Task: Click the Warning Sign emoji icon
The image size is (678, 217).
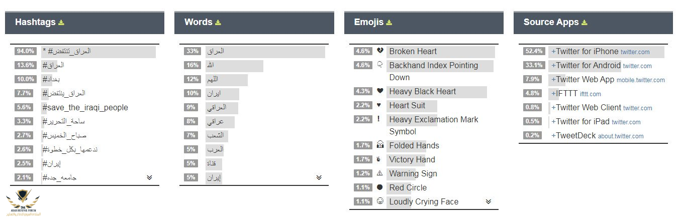Action: [380, 173]
